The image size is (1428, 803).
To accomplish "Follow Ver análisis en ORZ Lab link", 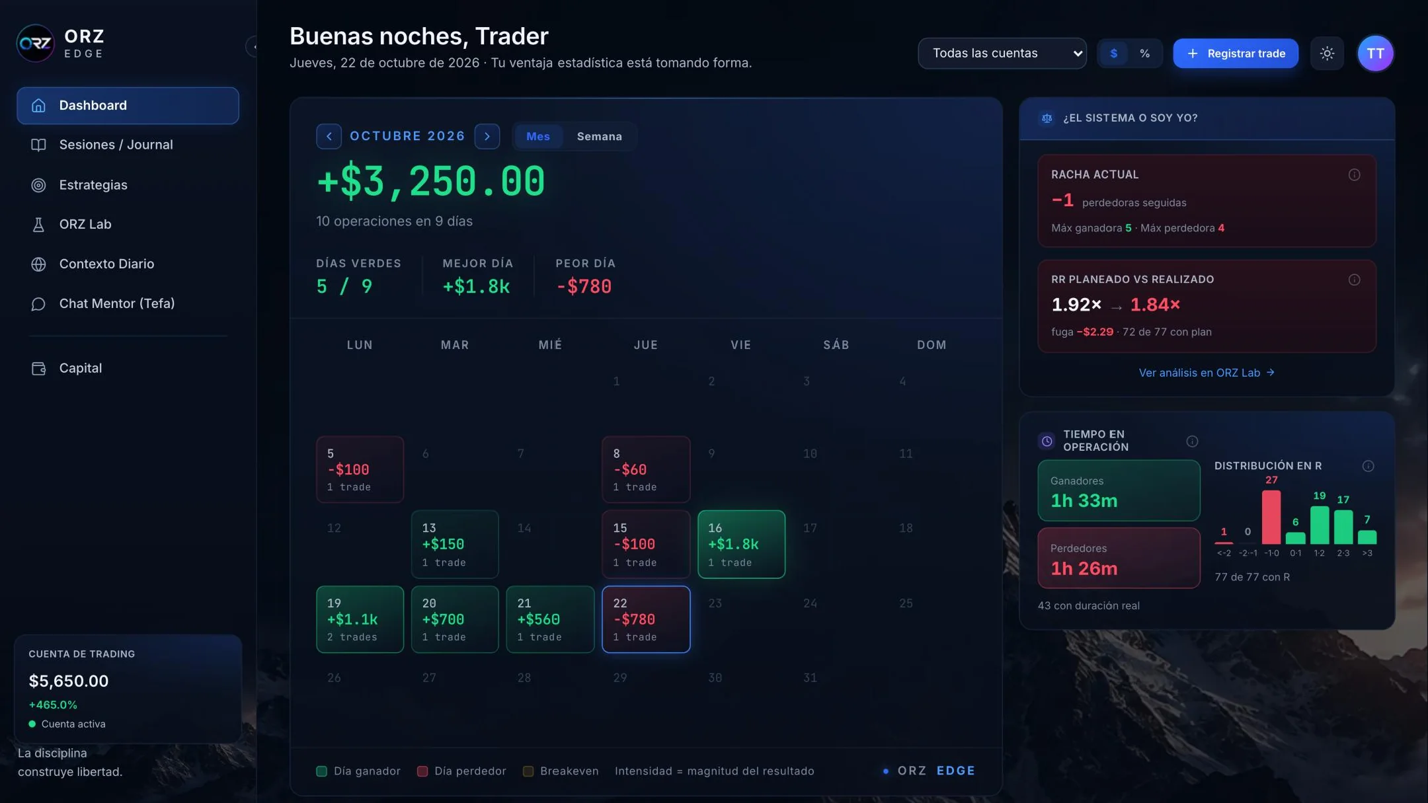I will coord(1207,373).
